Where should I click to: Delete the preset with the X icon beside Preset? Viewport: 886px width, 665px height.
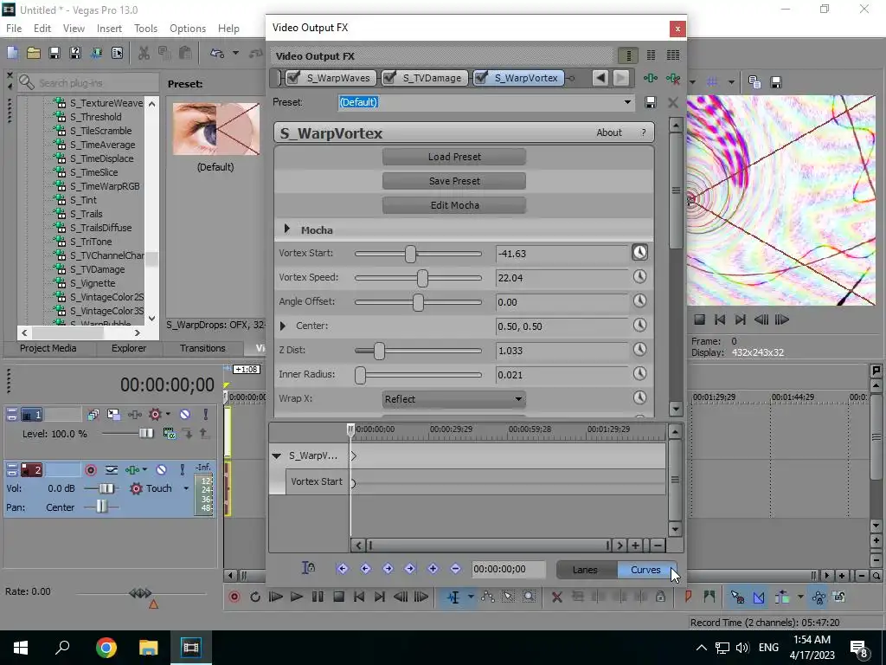(672, 102)
